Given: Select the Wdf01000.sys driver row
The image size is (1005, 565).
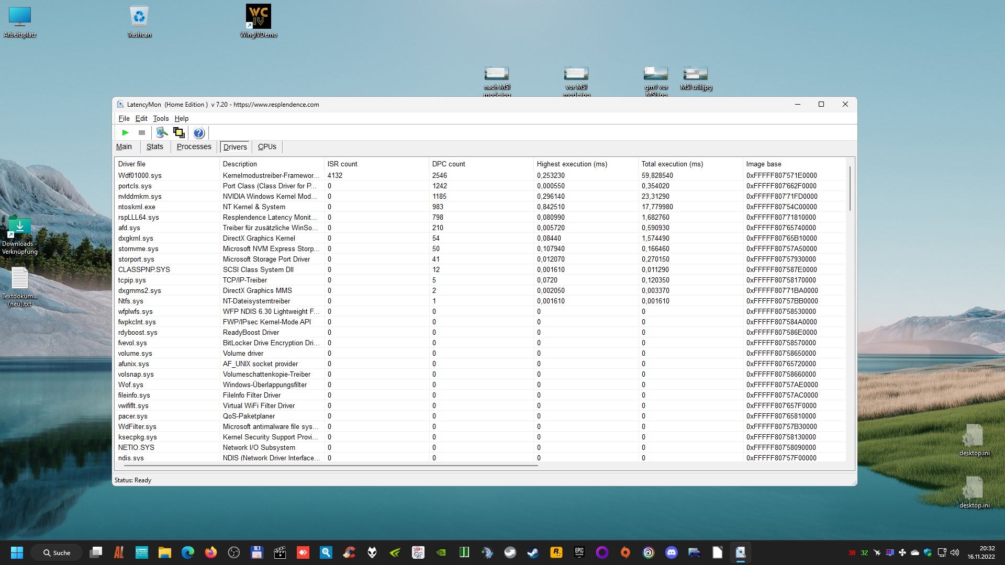Looking at the screenshot, I should [480, 176].
